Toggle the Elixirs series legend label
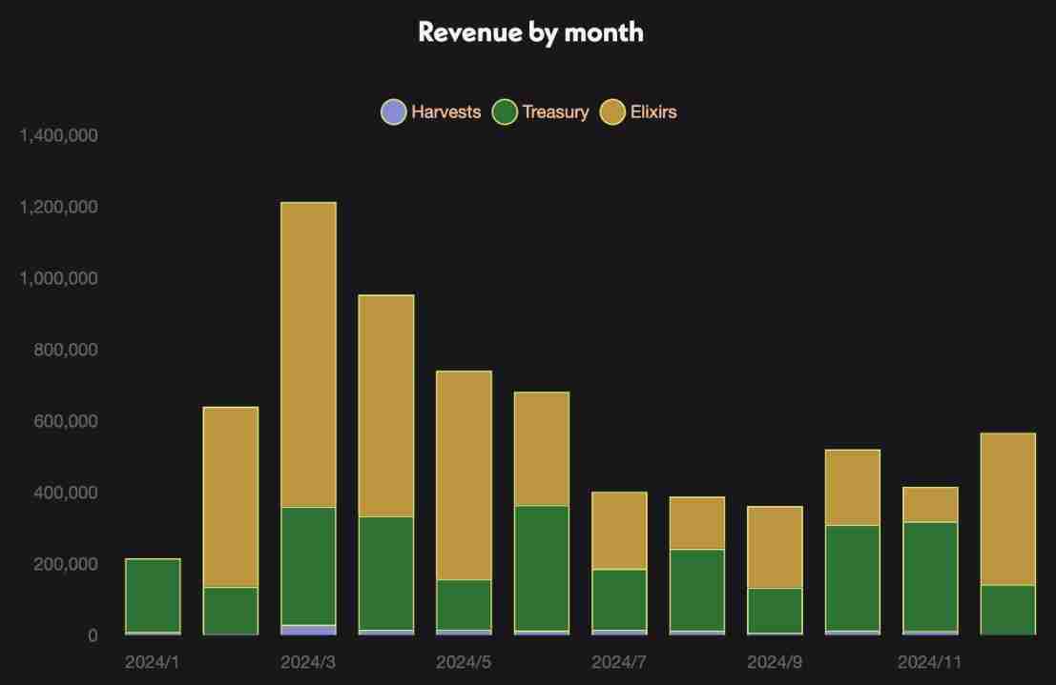 (653, 112)
